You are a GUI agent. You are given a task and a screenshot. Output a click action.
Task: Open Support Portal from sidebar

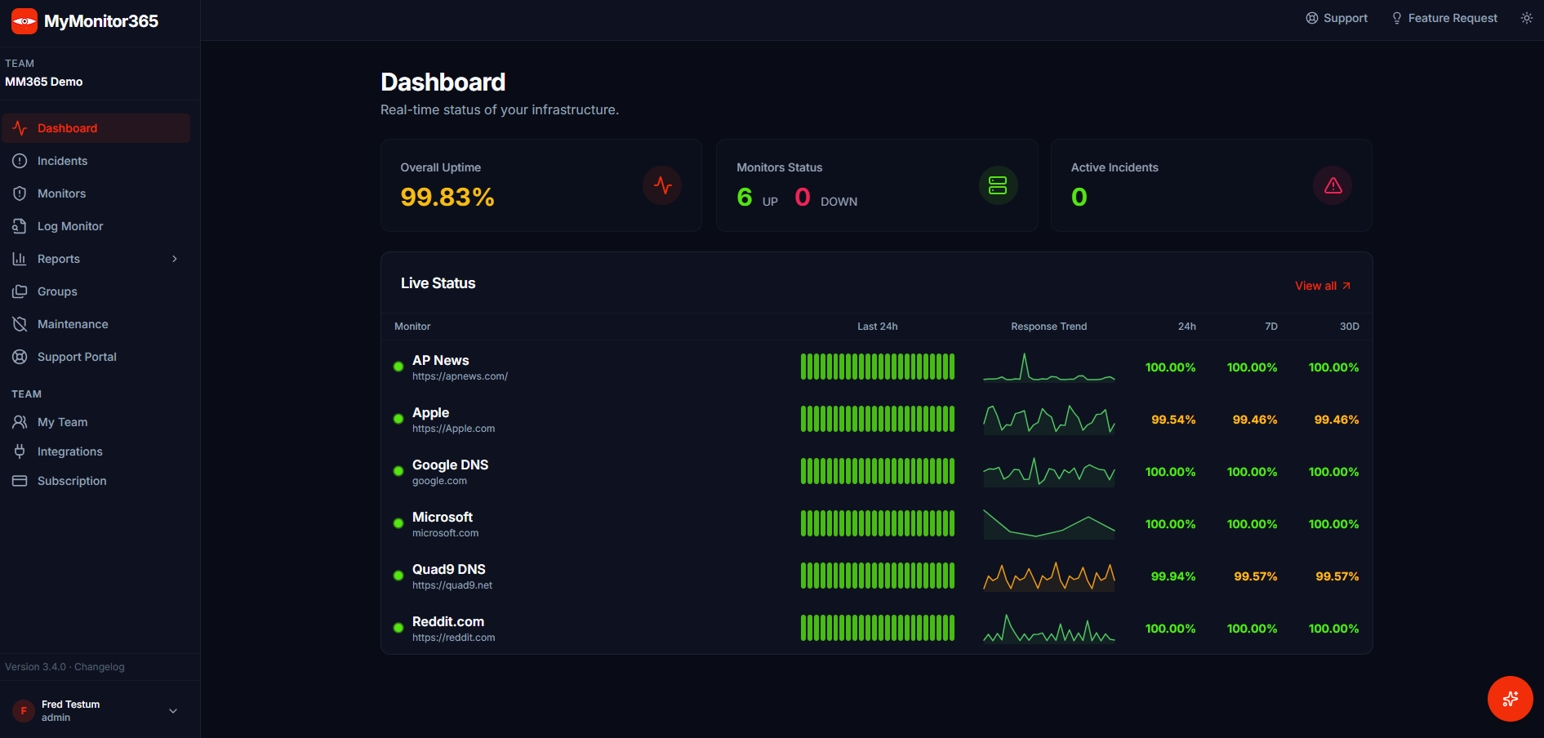click(x=96, y=357)
